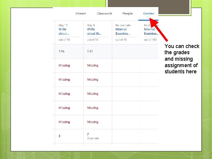
Task: Click the class average 7.96 cell
Action: (69, 51)
